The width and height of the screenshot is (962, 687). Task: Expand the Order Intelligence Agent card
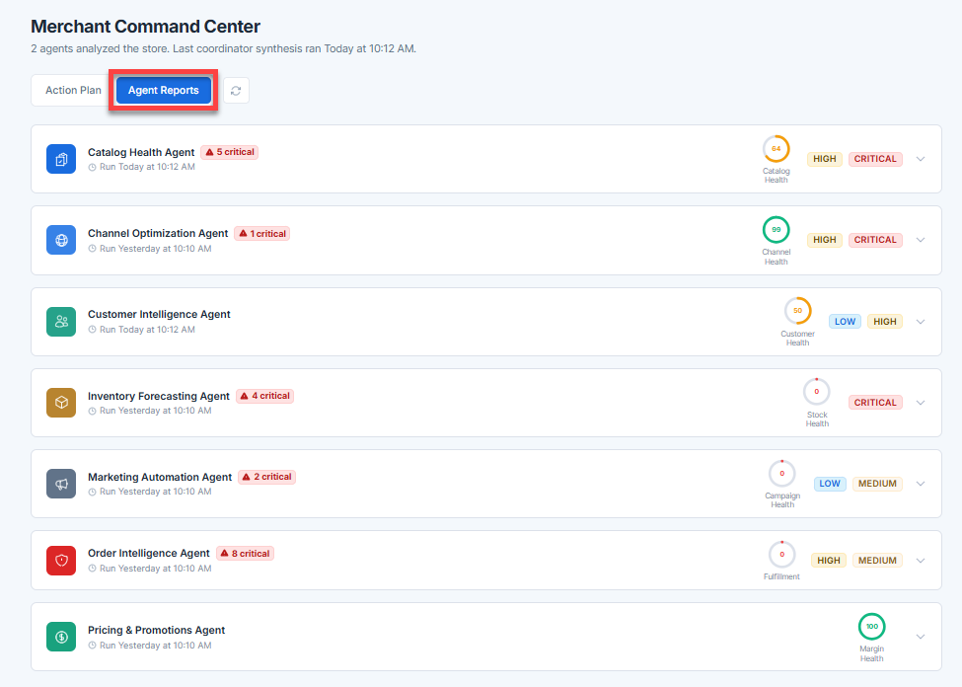(921, 561)
